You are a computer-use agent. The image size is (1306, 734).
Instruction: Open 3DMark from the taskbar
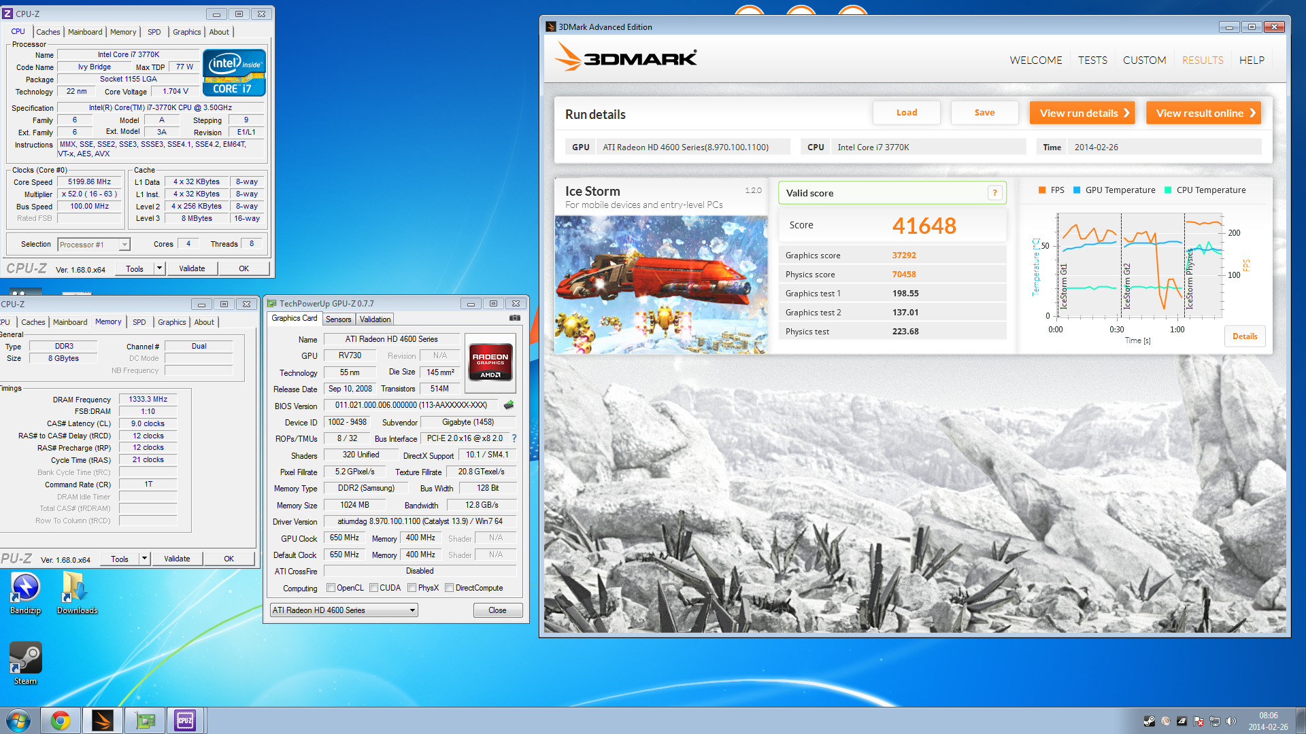pos(103,720)
